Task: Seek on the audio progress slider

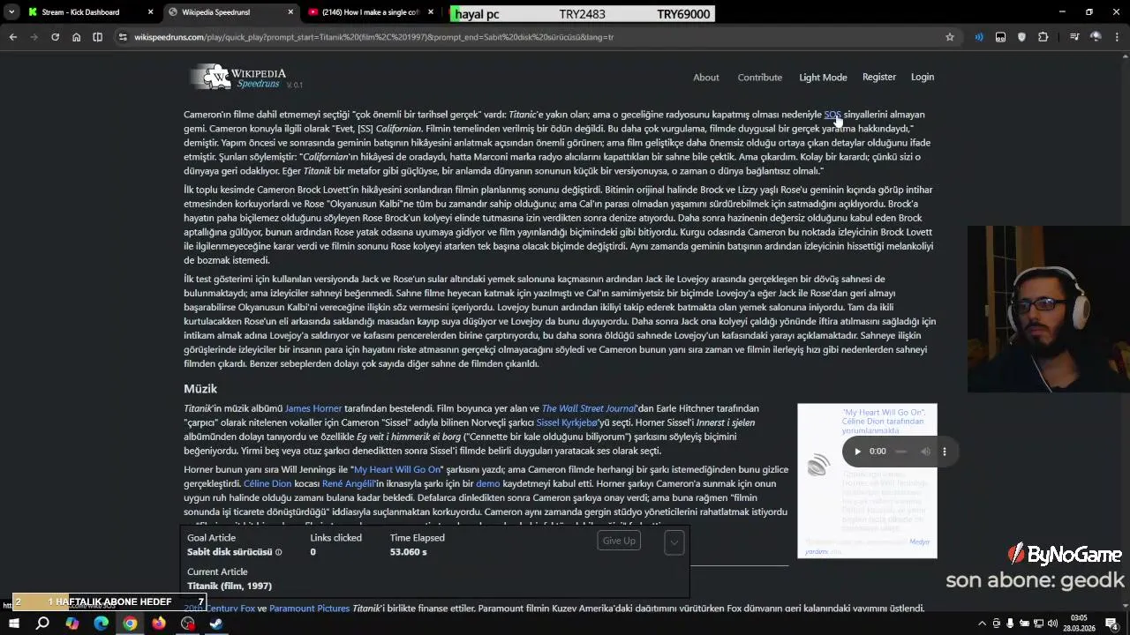Action: pos(900,452)
